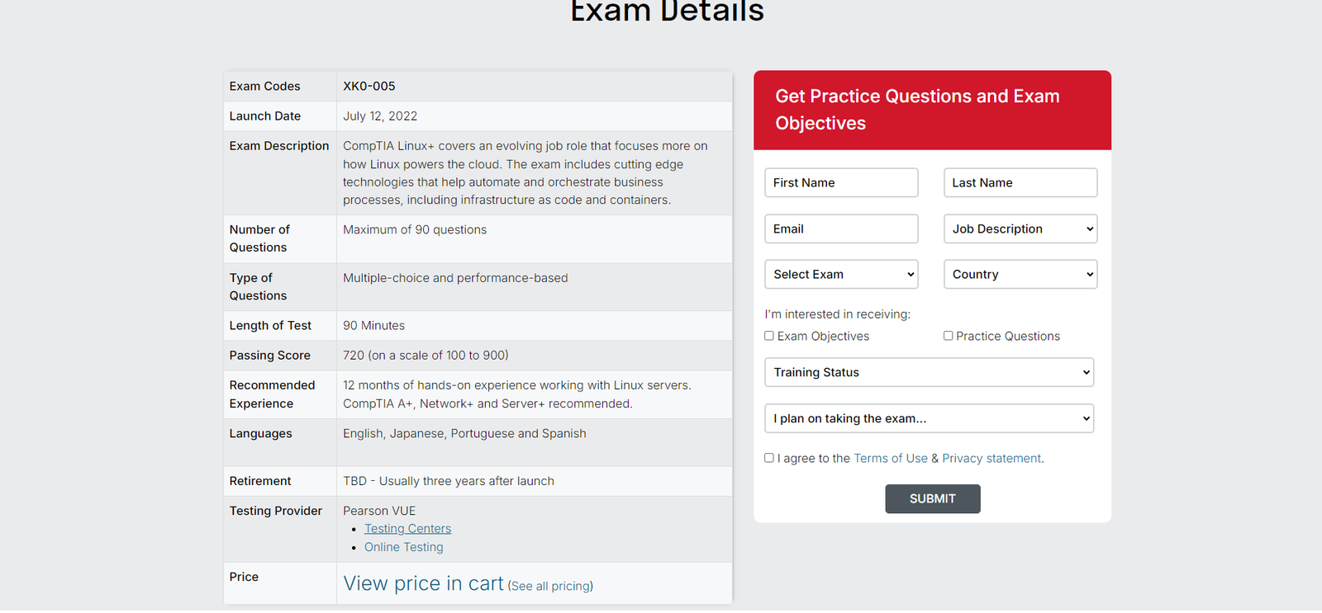
Task: Click the First Name input field
Action: 841,182
